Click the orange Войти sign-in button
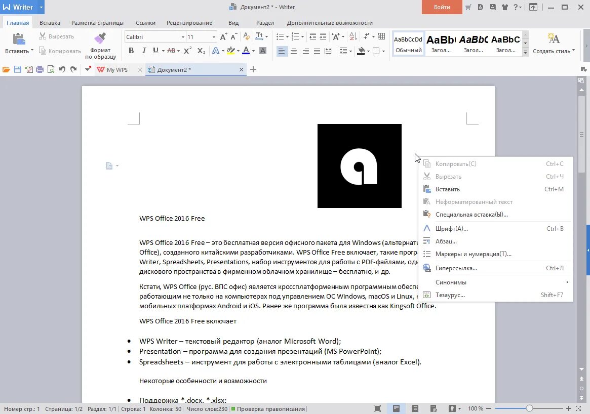This screenshot has height=414, width=590. (442, 7)
